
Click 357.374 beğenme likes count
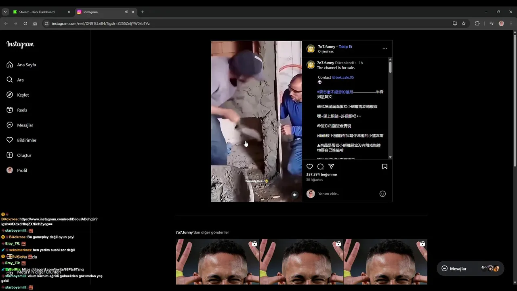[322, 174]
